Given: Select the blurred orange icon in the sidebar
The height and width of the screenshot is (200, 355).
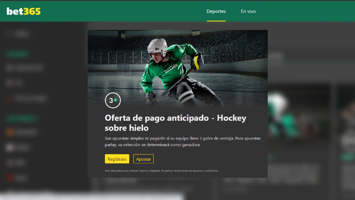Looking at the screenshot, I should (x=10, y=132).
